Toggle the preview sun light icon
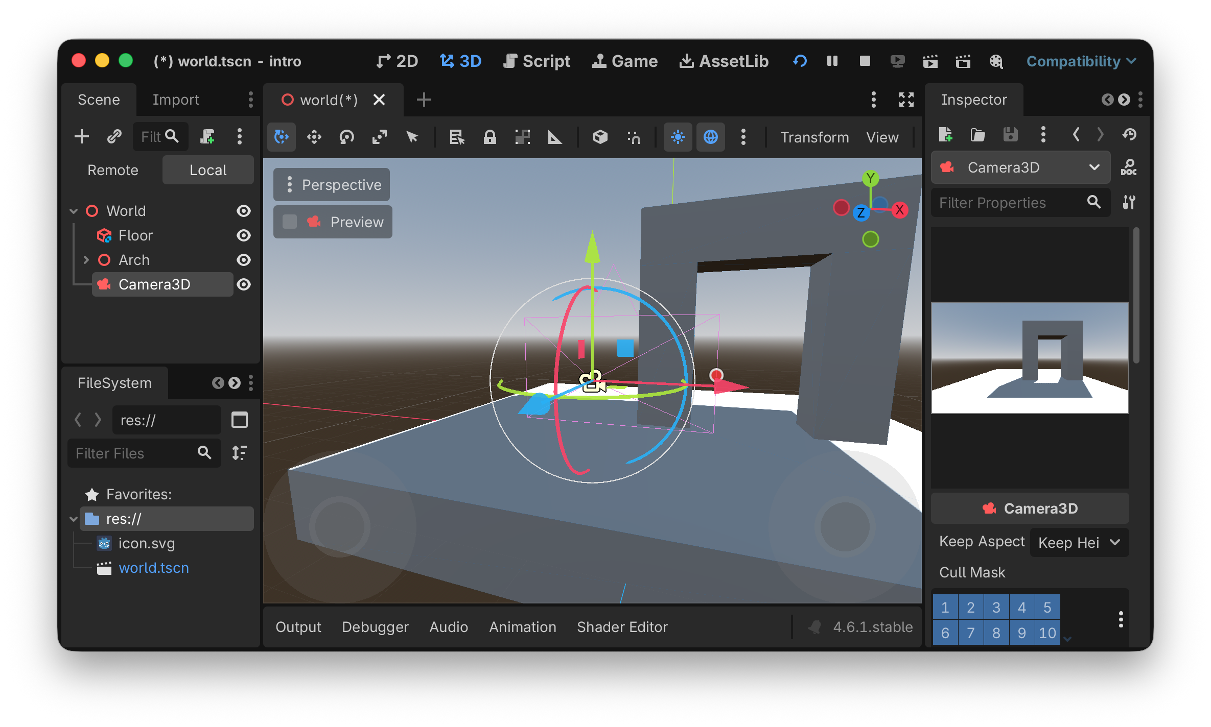This screenshot has width=1211, height=727. (x=678, y=137)
